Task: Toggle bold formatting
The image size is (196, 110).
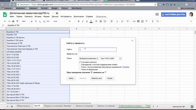Action: (79, 21)
